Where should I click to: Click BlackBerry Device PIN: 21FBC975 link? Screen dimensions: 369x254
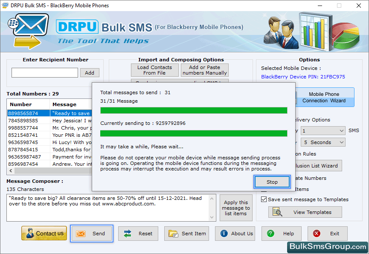tap(303, 77)
